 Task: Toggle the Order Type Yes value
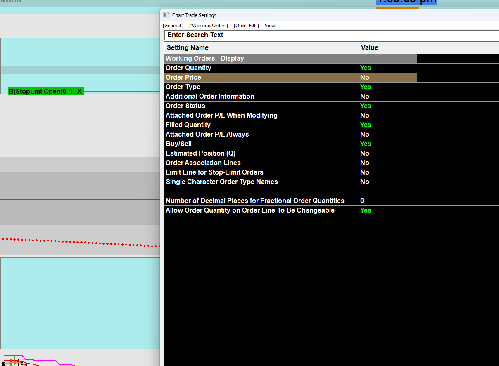pyautogui.click(x=388, y=87)
